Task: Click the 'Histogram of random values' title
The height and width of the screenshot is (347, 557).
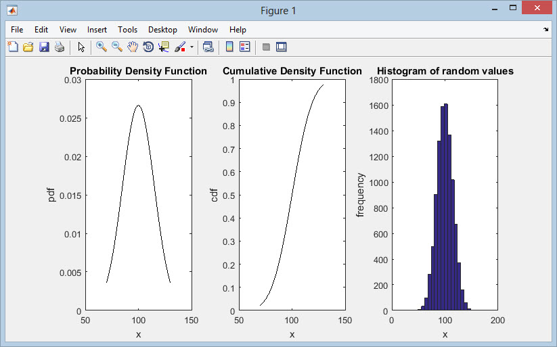Action: click(445, 71)
